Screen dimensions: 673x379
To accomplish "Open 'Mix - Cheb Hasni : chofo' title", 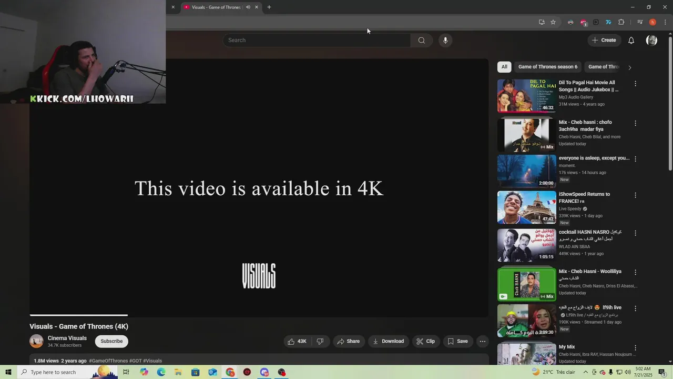I will pyautogui.click(x=585, y=126).
